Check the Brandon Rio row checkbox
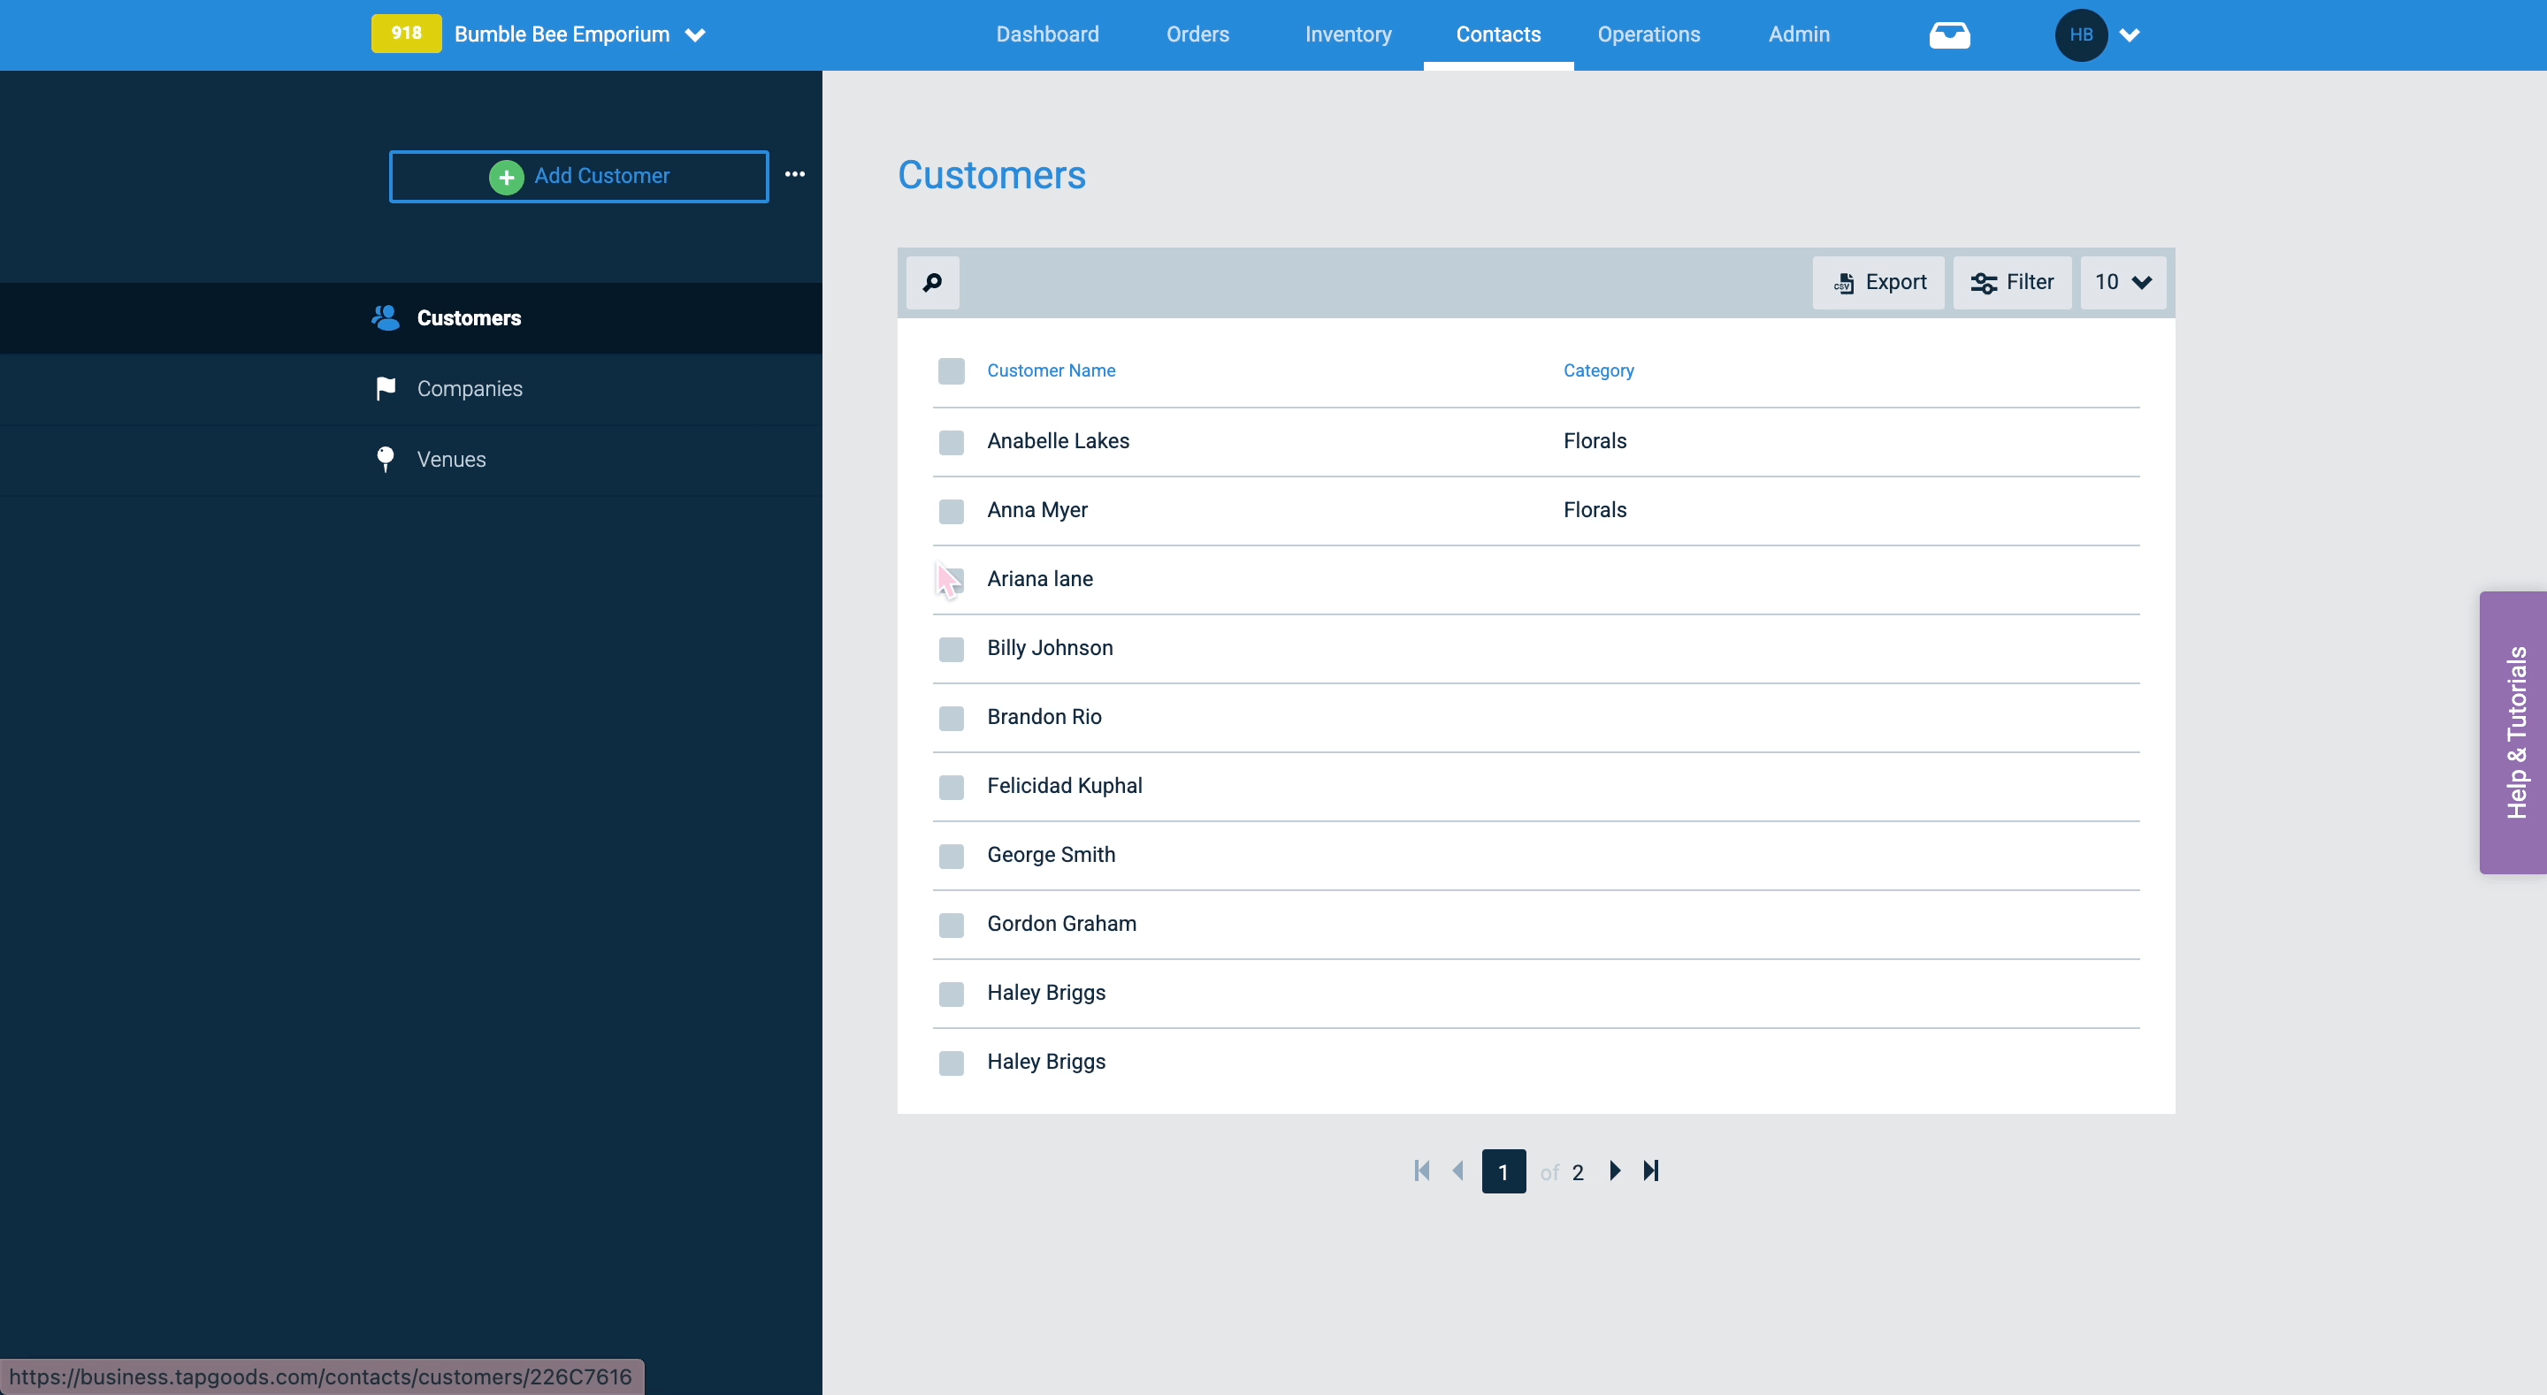The width and height of the screenshot is (2547, 1395). pos(950,718)
